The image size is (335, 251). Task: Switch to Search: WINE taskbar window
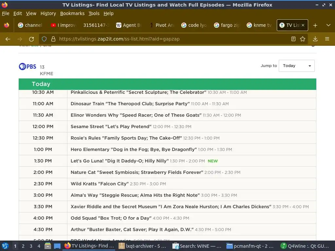tap(197, 246)
